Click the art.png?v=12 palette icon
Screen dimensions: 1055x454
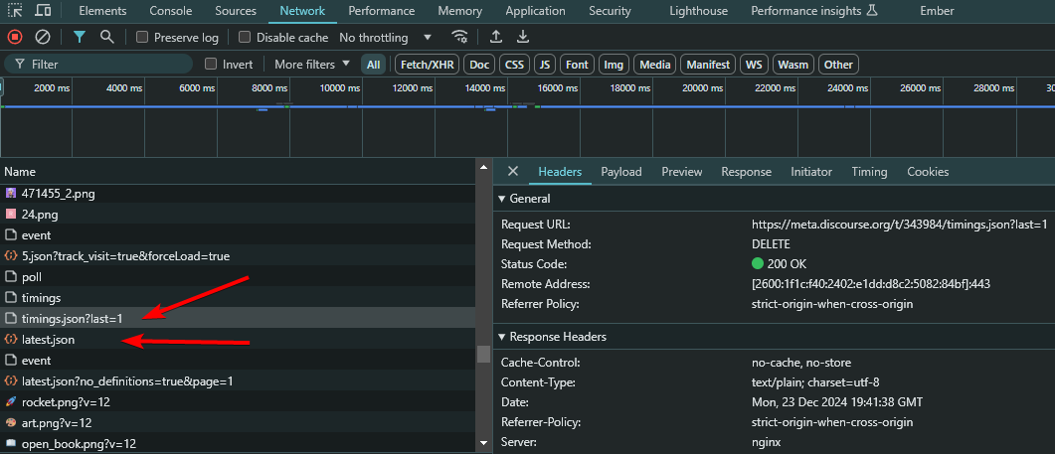11,423
